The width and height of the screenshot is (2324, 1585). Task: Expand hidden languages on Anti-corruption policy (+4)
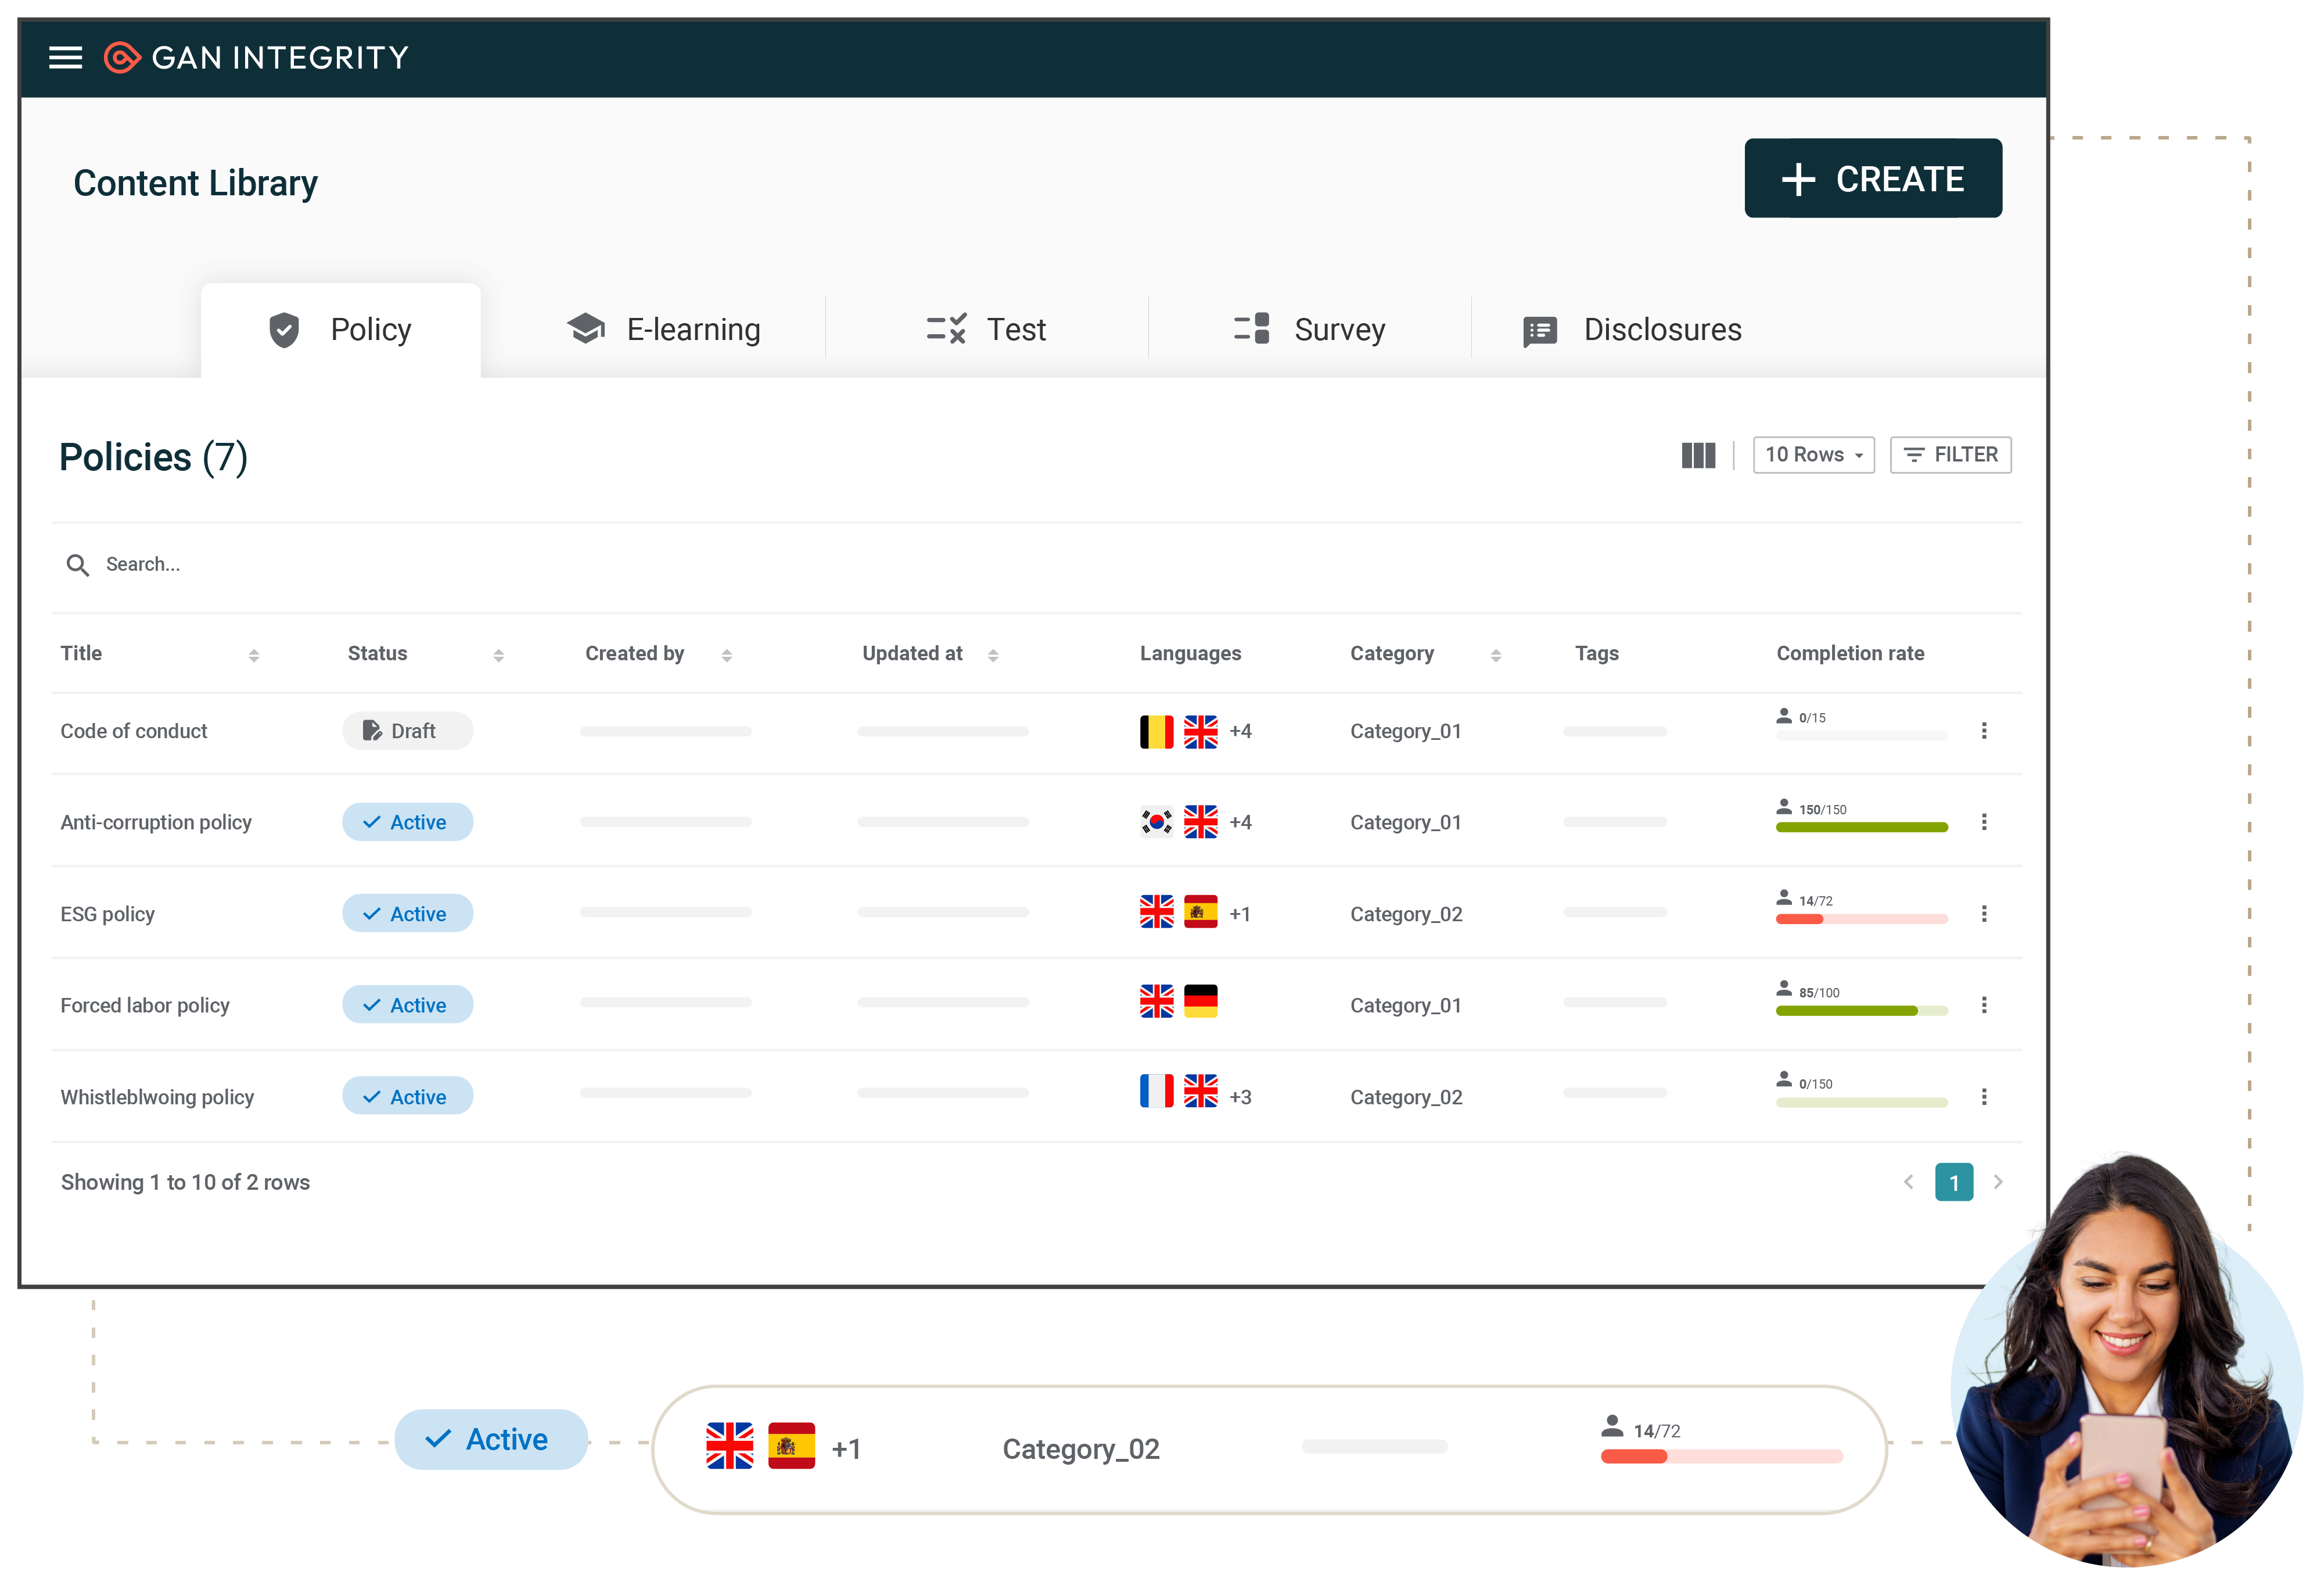(1240, 821)
